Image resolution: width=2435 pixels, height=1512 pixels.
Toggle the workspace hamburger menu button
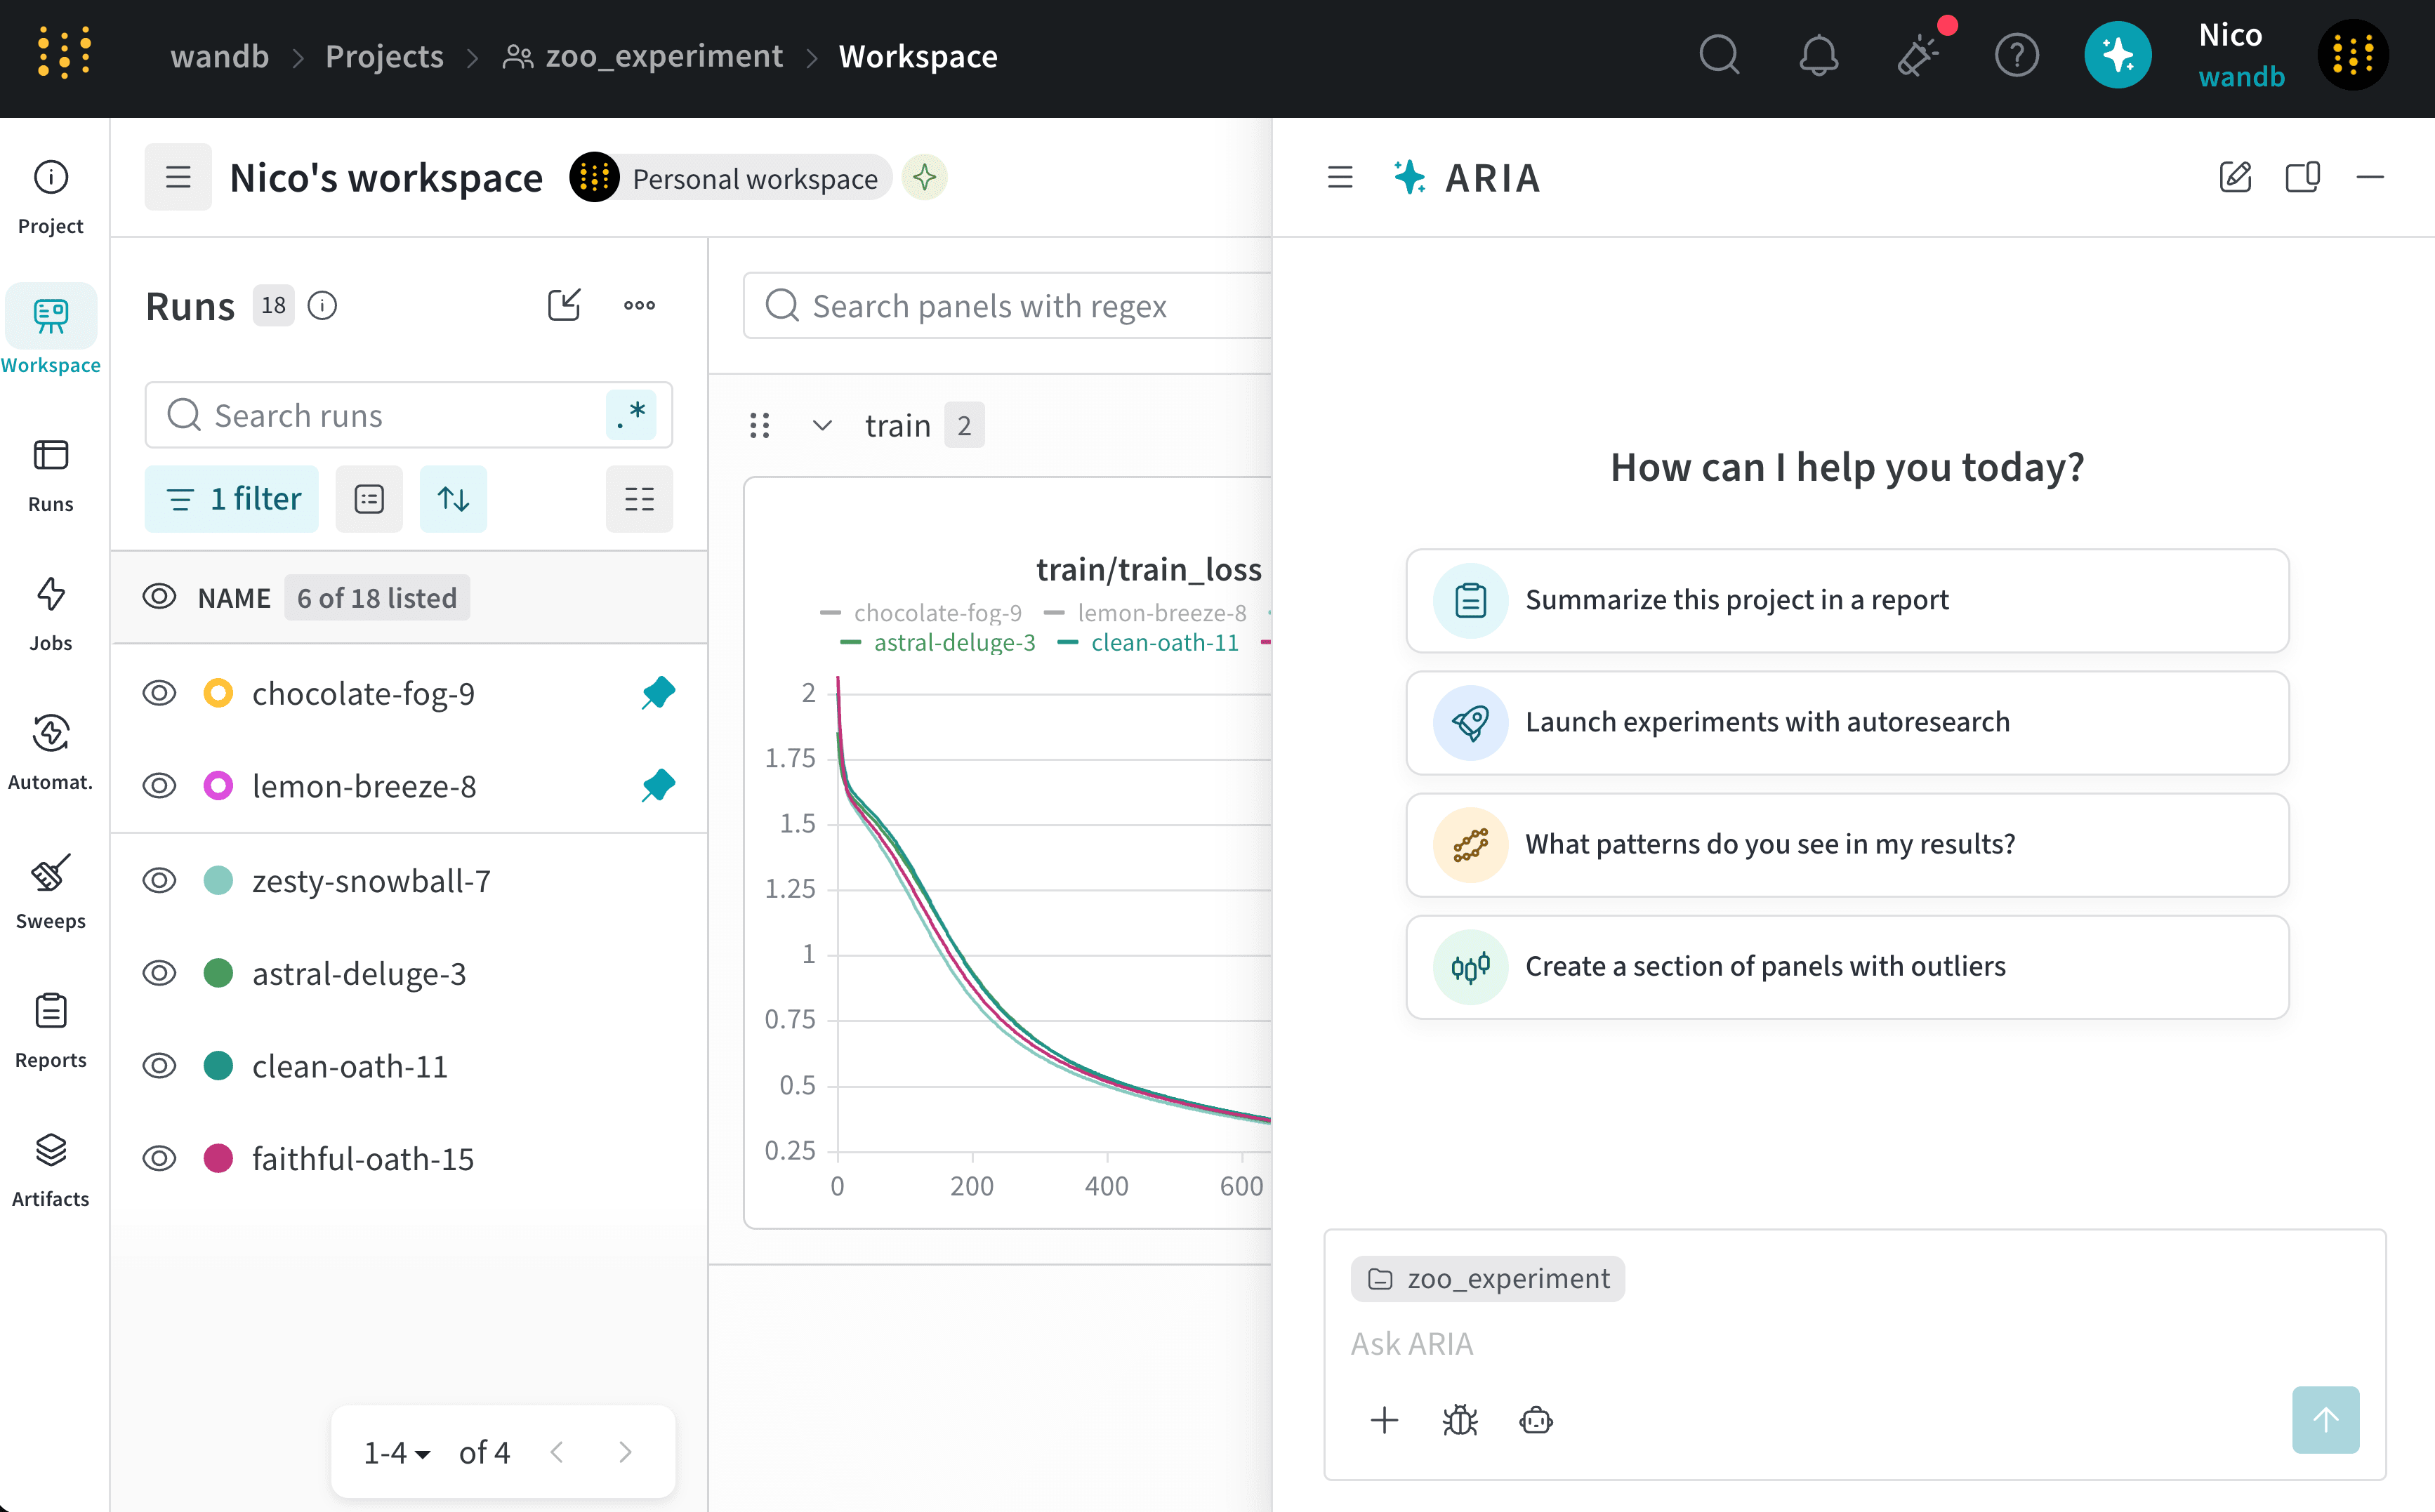(x=178, y=177)
